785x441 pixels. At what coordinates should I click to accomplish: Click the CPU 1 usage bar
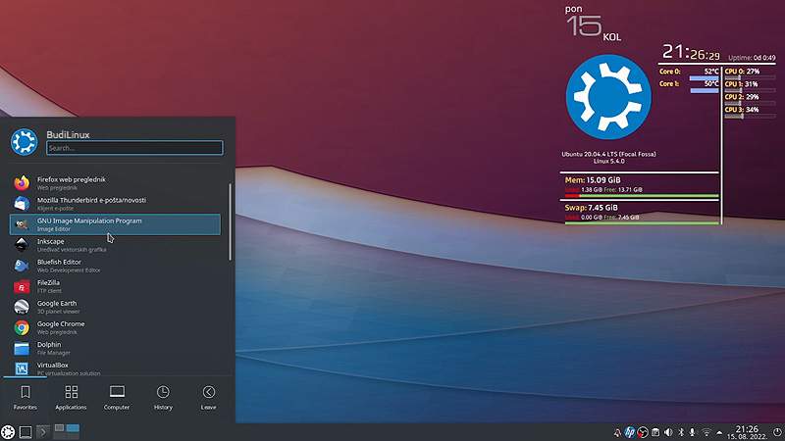pyautogui.click(x=750, y=90)
